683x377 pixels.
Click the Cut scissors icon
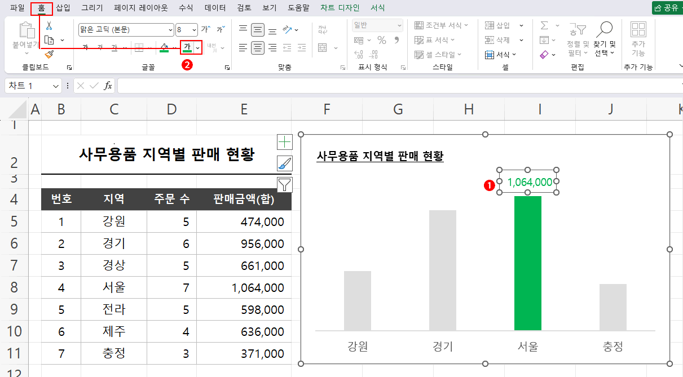pos(49,26)
